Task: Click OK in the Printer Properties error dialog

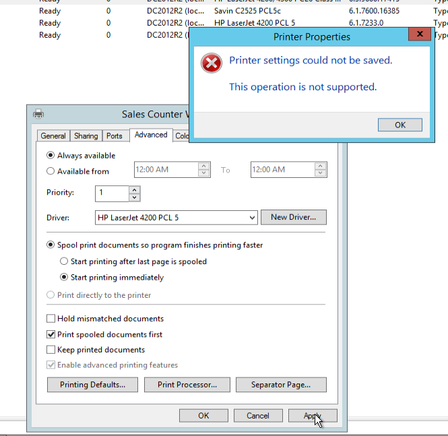Action: click(x=399, y=125)
